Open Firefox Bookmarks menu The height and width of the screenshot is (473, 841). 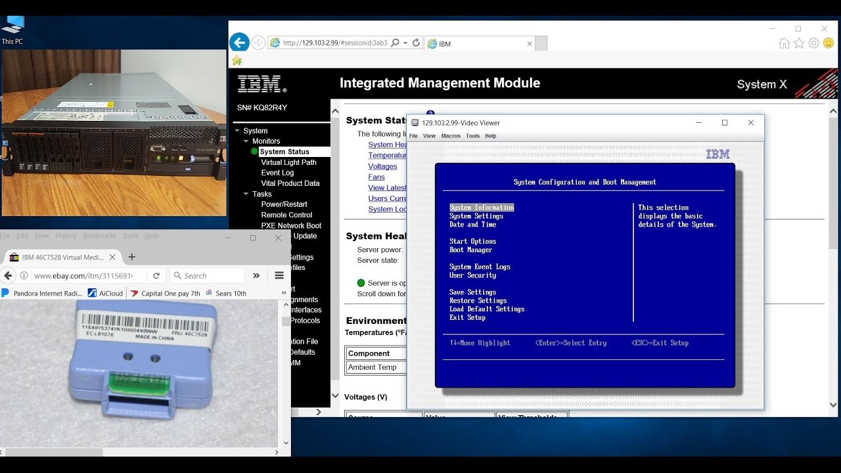[99, 236]
